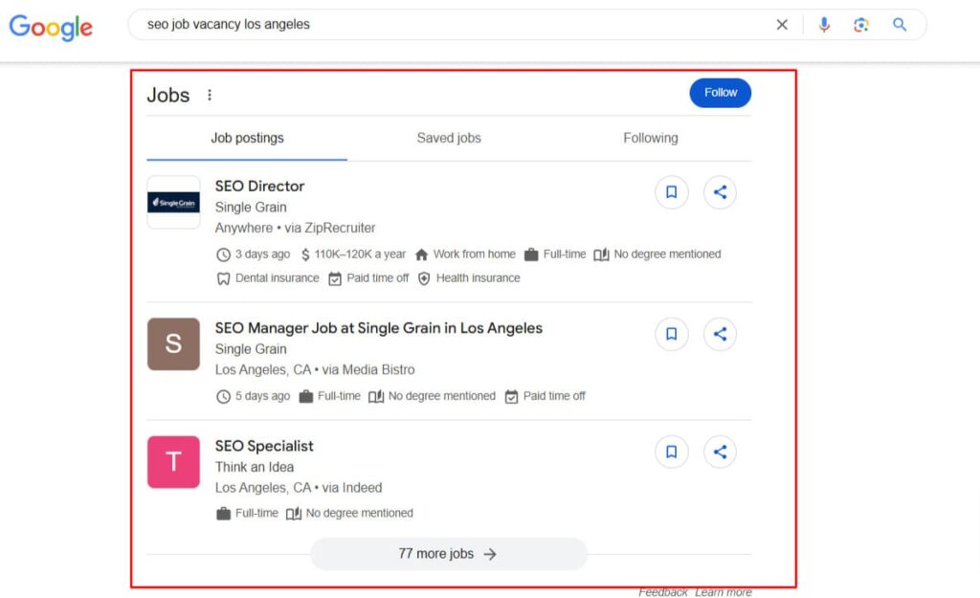Clear the search query with X icon
The image size is (980, 598).
pyautogui.click(x=782, y=24)
